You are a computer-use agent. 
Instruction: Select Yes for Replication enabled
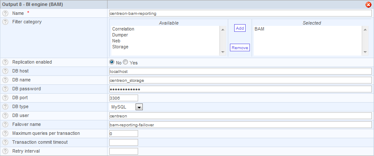[125, 62]
